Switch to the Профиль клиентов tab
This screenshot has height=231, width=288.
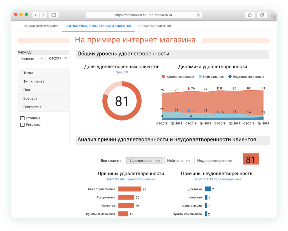pos(155,26)
